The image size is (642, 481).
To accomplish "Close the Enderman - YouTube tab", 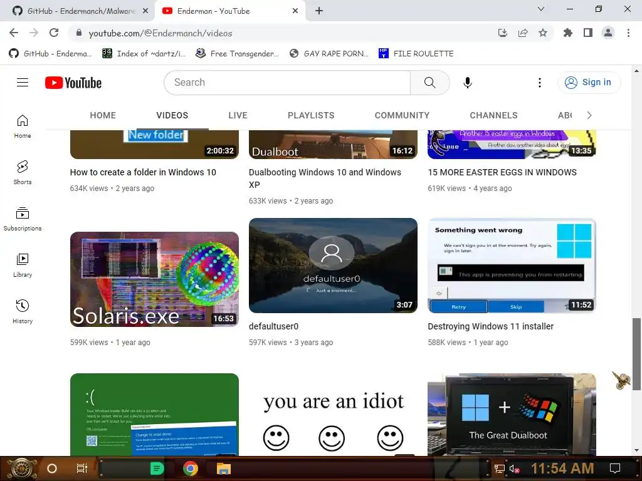I will (x=295, y=11).
